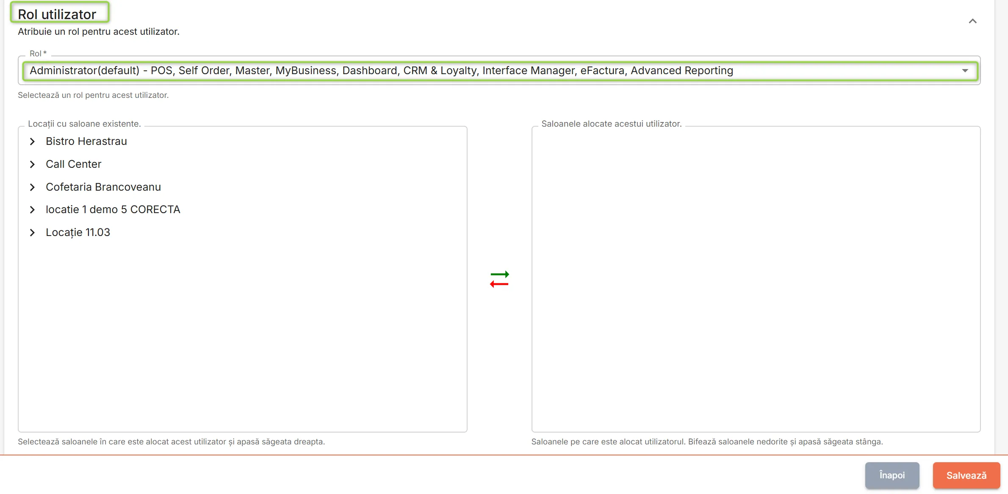The width and height of the screenshot is (1008, 494).
Task: Expand the Locație 11.03 node
Action: tap(32, 233)
